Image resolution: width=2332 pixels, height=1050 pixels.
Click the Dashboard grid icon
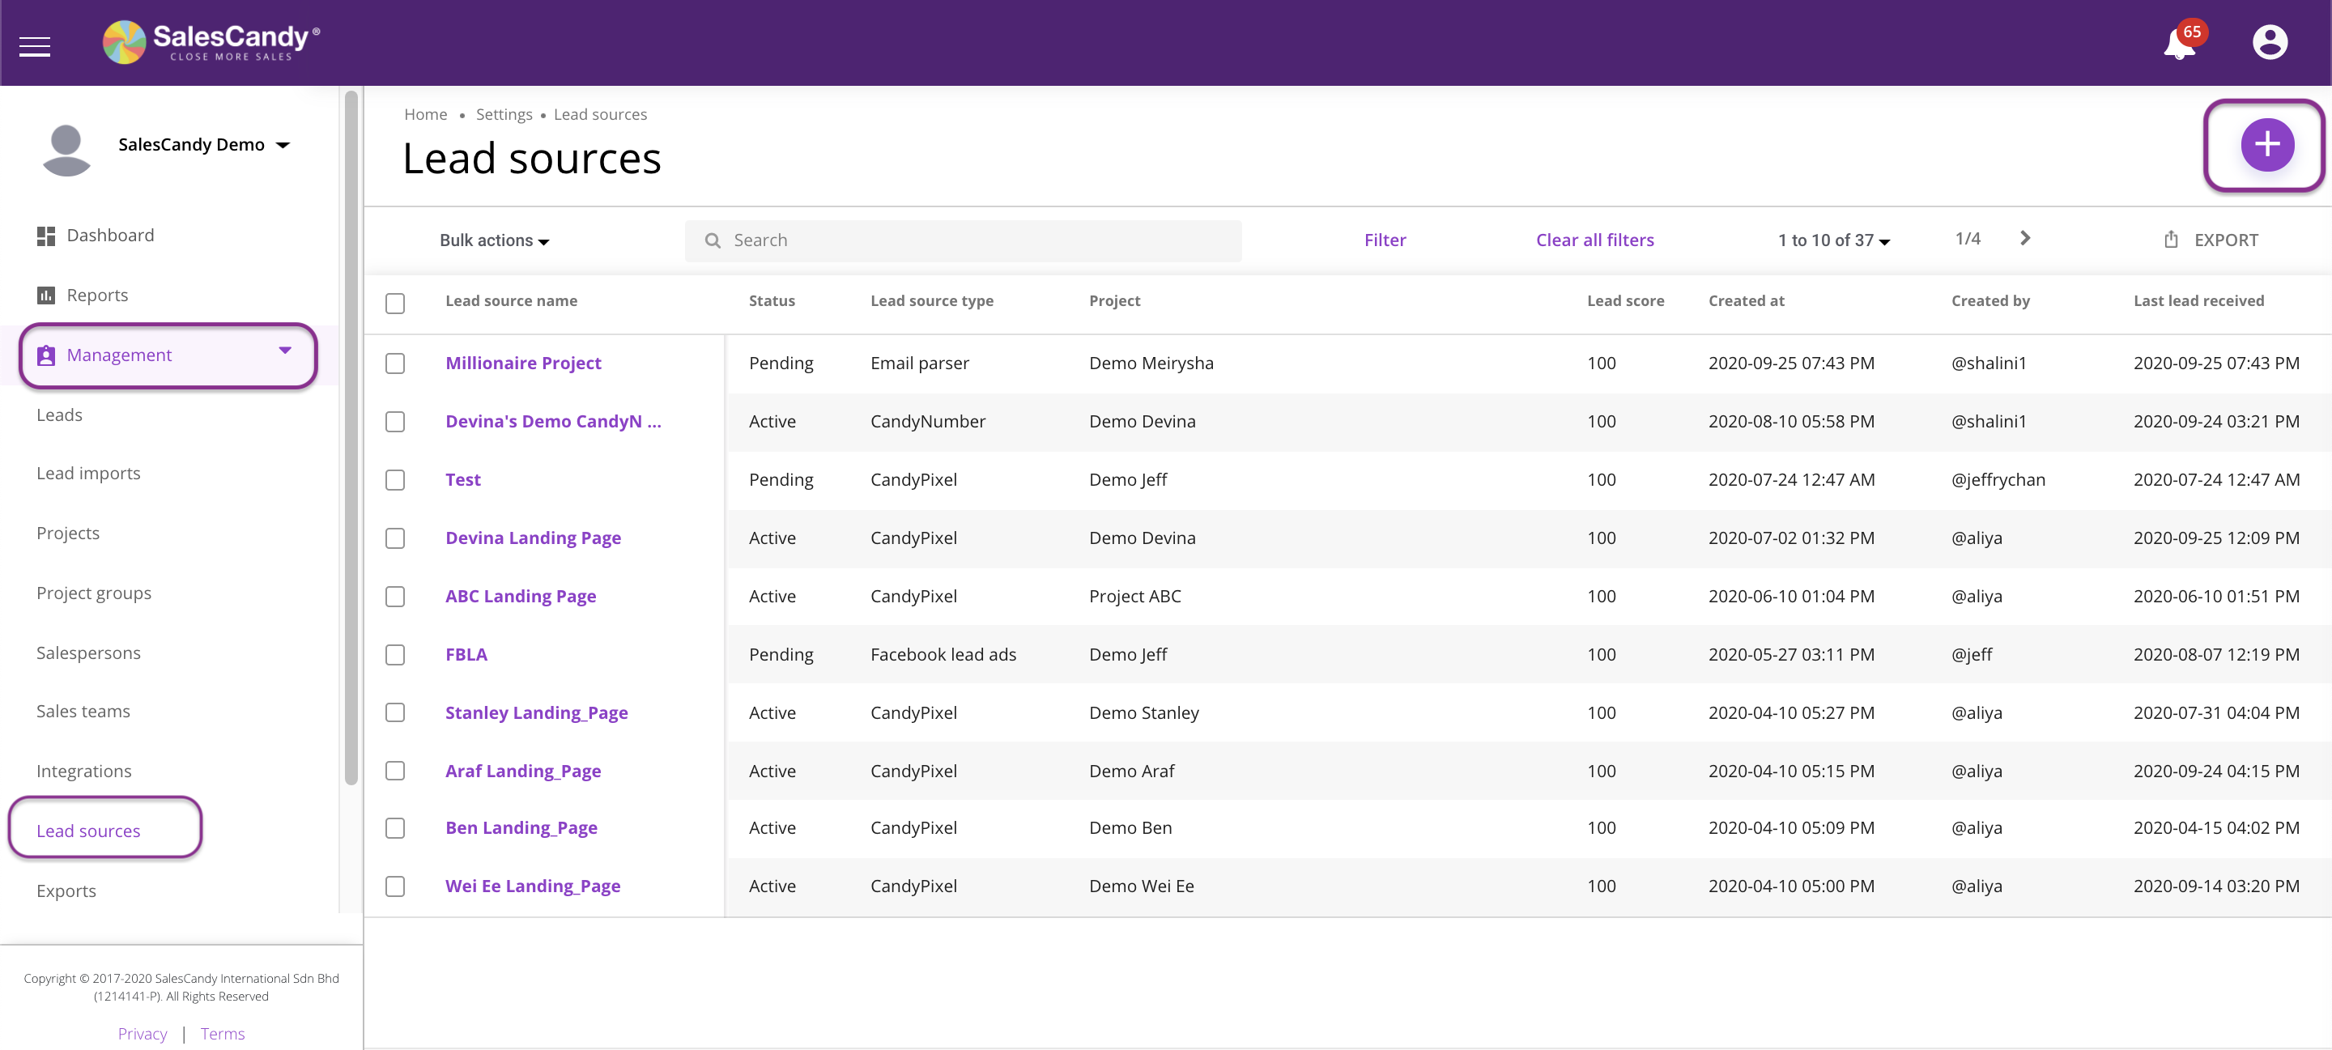[x=45, y=236]
